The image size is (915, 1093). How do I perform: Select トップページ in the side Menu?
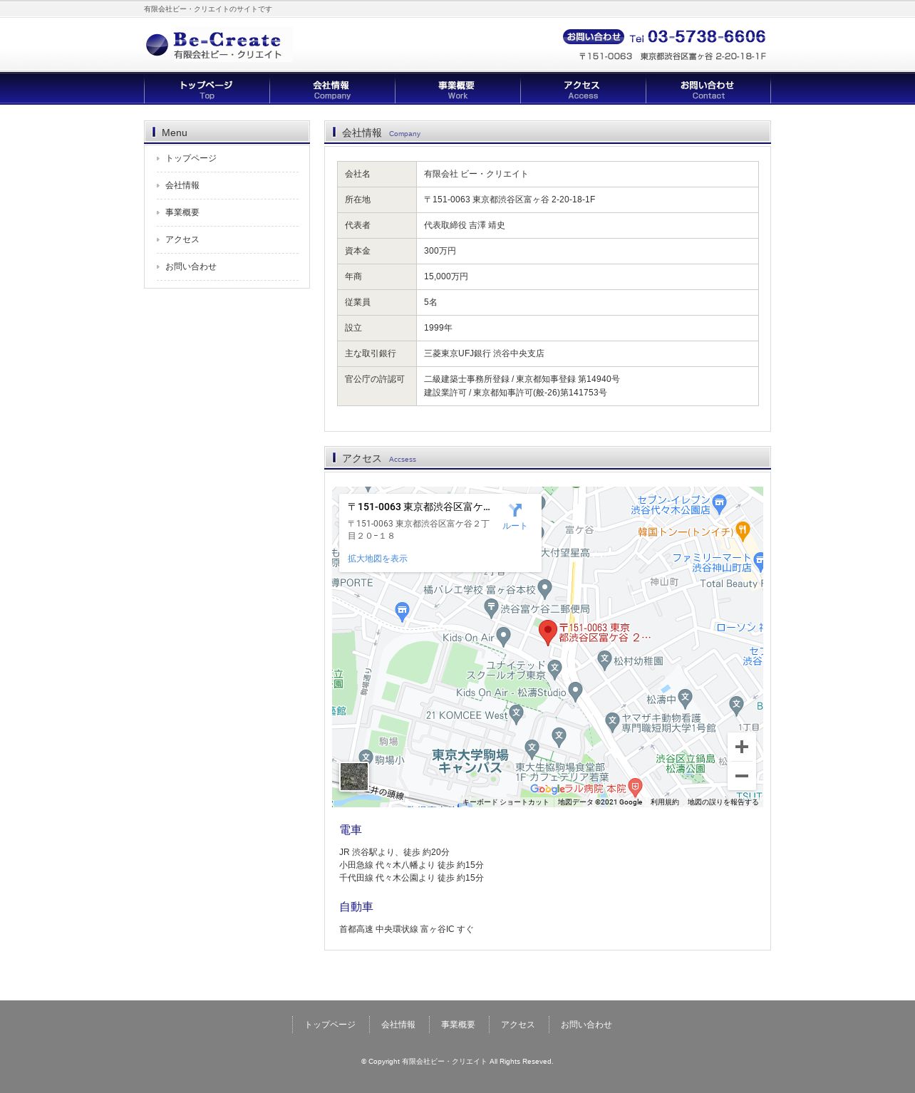[191, 158]
